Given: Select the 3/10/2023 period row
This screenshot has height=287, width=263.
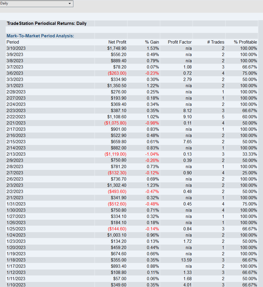Looking at the screenshot, I should click(16, 48).
